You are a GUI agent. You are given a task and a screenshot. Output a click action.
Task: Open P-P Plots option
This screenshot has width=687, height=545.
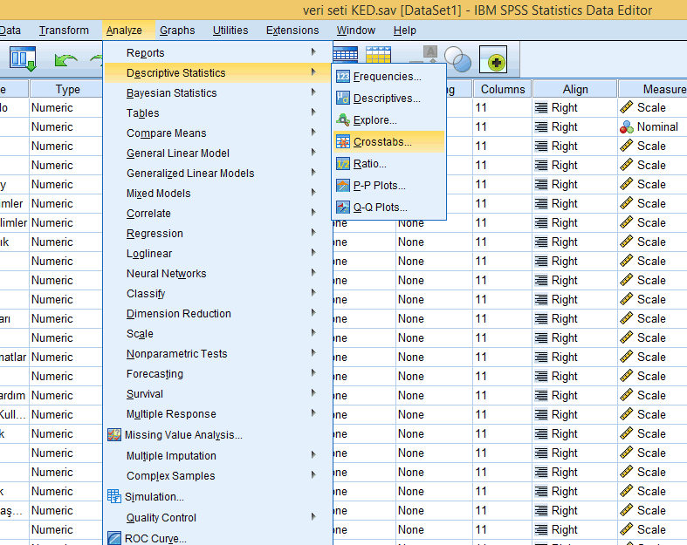pyautogui.click(x=379, y=186)
